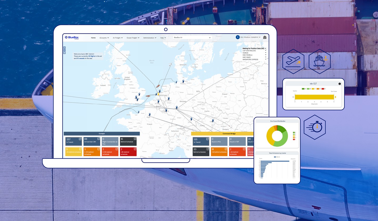
Task: Toggle series C in via CLT legend
Action: (313, 89)
